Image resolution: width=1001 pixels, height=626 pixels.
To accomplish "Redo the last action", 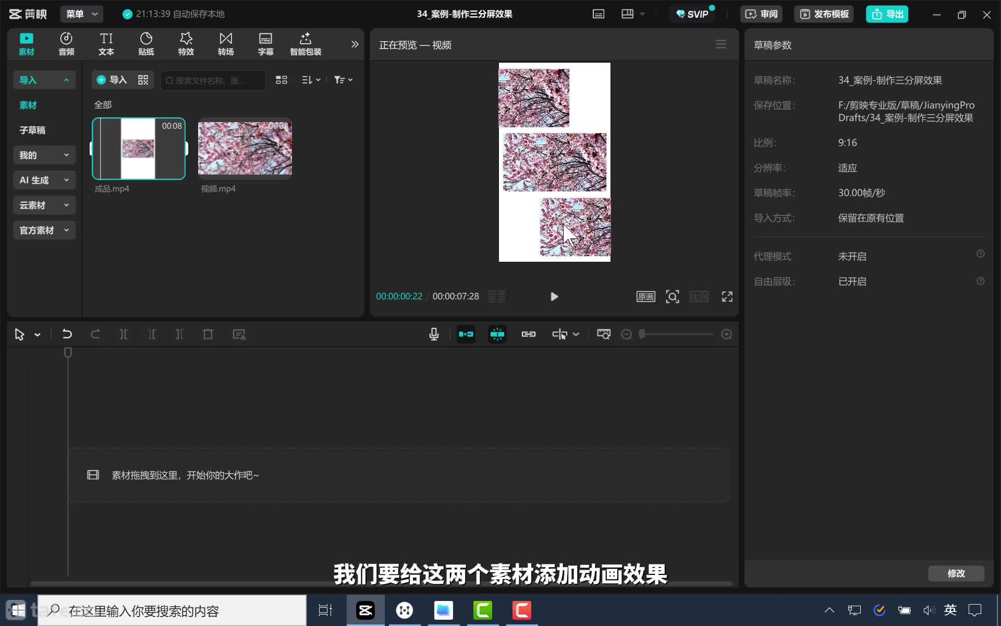I will [95, 334].
